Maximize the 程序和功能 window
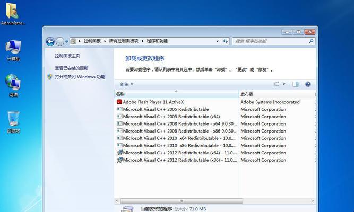354x212 pixels. (298, 32)
